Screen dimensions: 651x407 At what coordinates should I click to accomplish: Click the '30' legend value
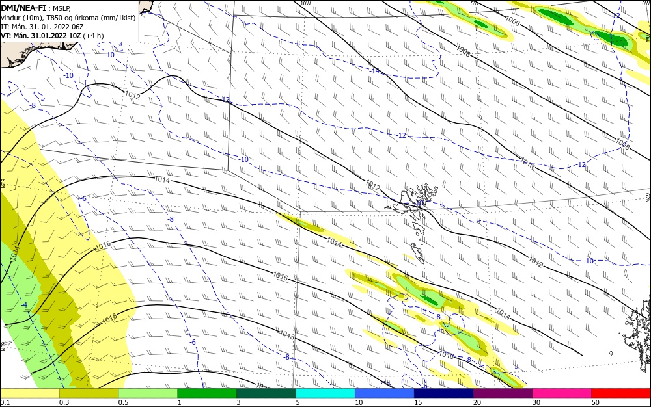tap(536, 402)
